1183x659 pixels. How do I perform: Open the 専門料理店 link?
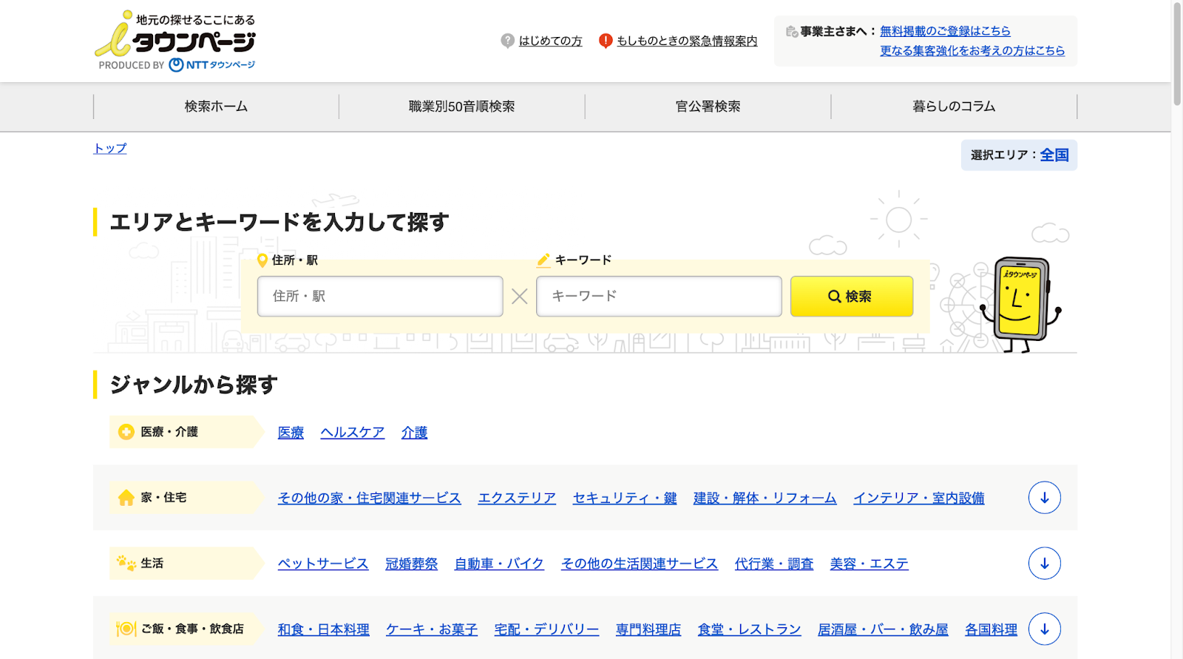click(648, 629)
